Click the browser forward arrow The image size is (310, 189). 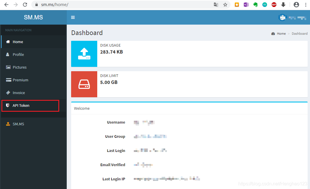16,5
